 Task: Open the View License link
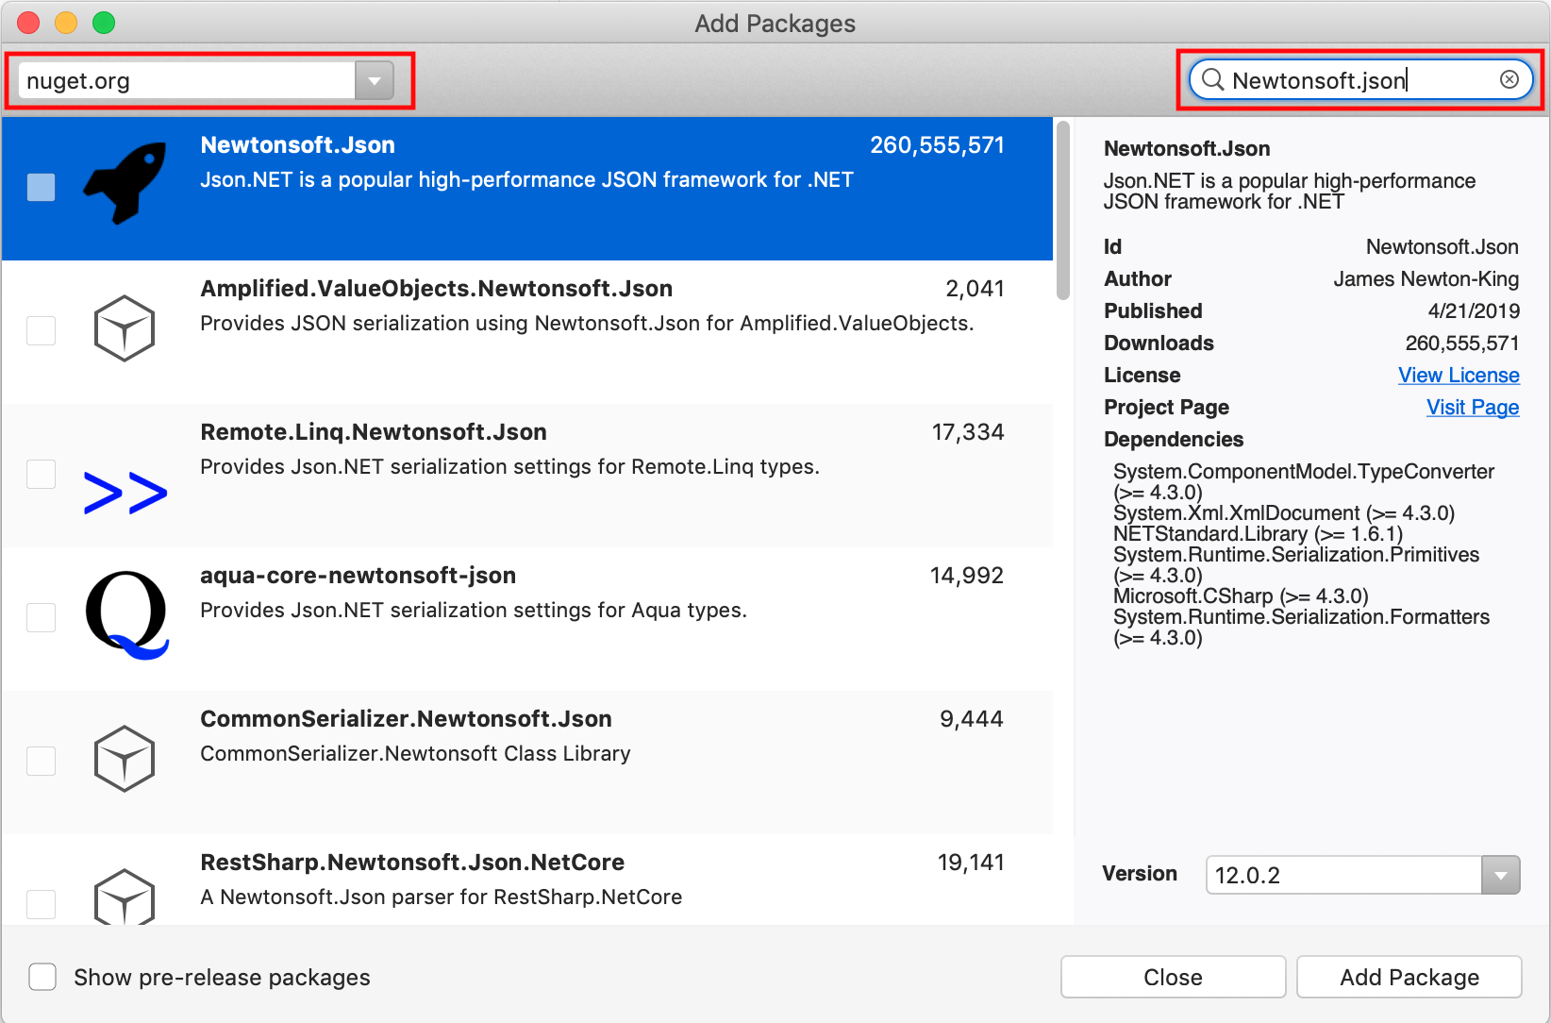pyautogui.click(x=1459, y=375)
